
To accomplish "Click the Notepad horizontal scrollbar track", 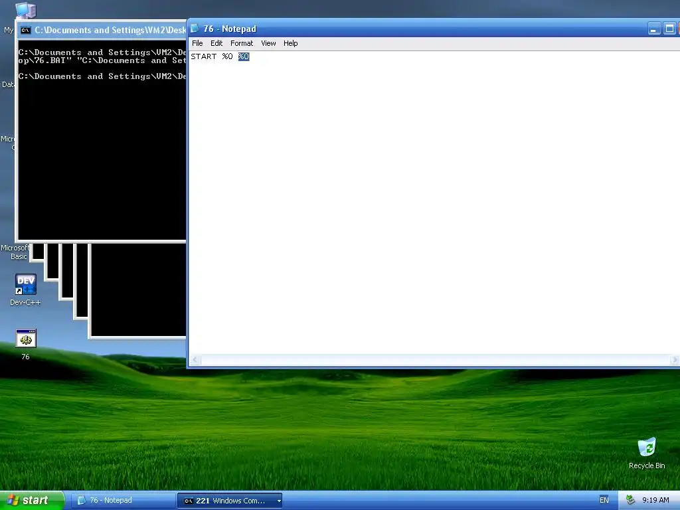I will click(435, 359).
